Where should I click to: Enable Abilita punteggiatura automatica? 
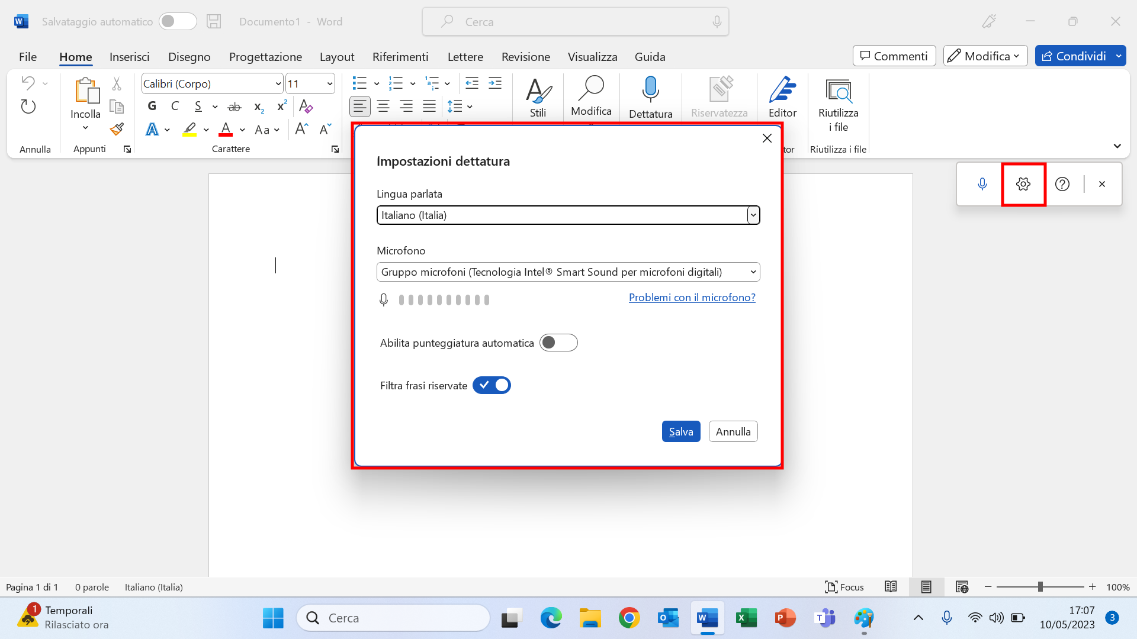(x=558, y=343)
